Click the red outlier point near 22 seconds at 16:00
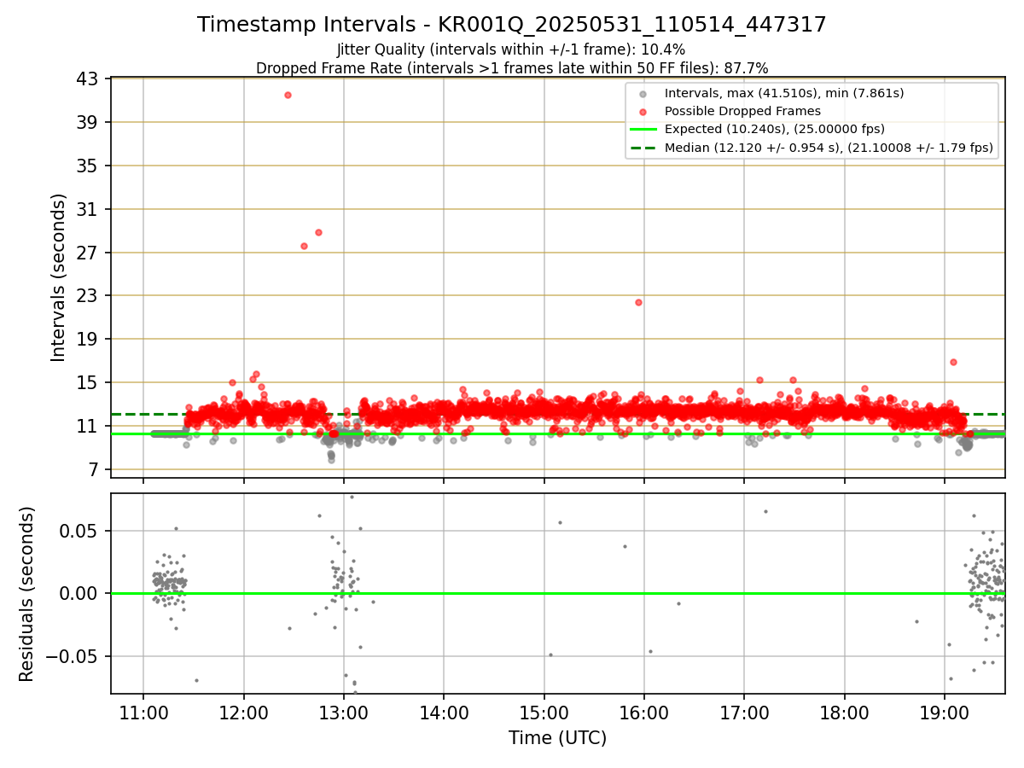This screenshot has height=768, width=1024. [638, 302]
